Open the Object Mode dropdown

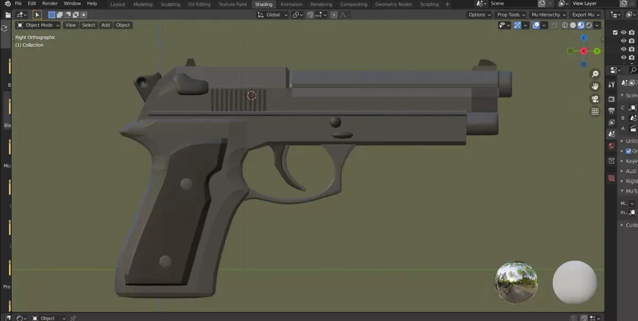[38, 25]
